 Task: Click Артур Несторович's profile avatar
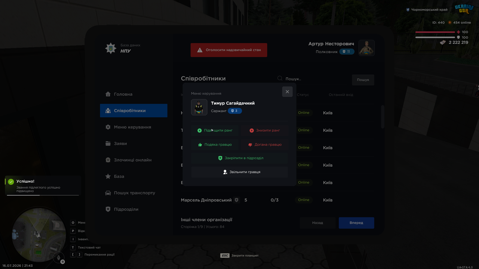pos(367,48)
